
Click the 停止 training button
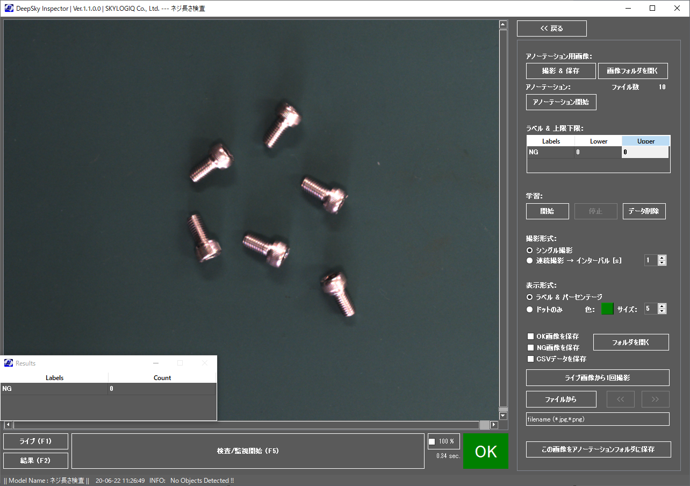tap(595, 211)
